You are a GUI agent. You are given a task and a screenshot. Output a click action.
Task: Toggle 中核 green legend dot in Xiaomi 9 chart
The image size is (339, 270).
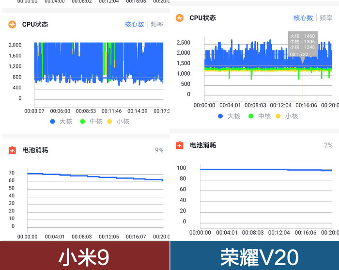[82, 121]
